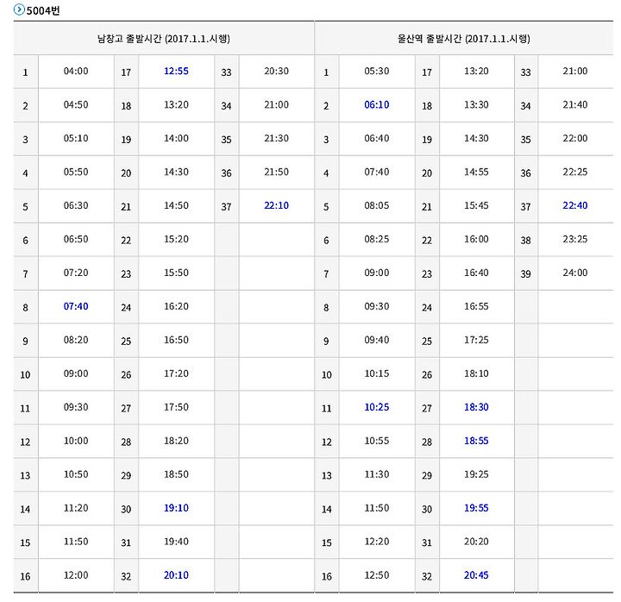Image resolution: width=621 pixels, height=602 pixels.
Task: Pick the 05:50 cell in 남창고 table
Action: click(76, 172)
